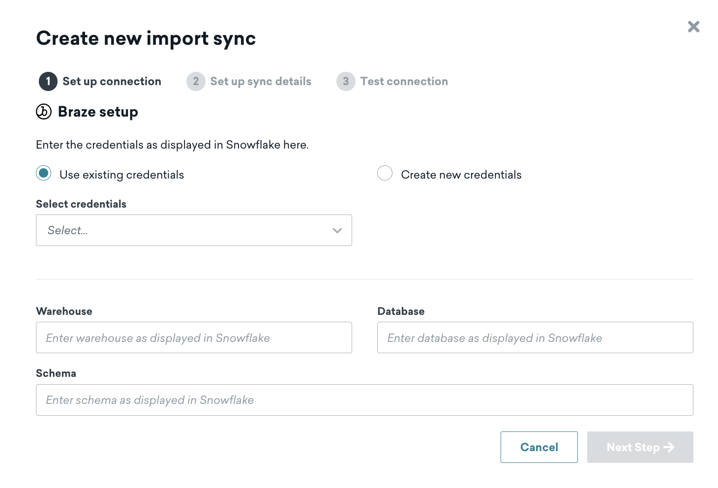The width and height of the screenshot is (718, 488).
Task: Go to Set up connection step
Action: [x=112, y=81]
